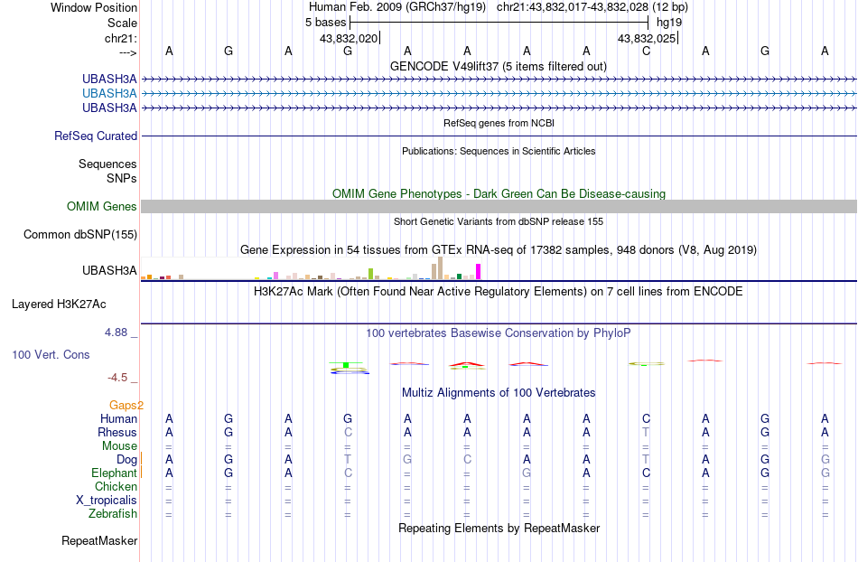
Task: Click the tallest tan GTEx expression bar
Action: [x=440, y=268]
